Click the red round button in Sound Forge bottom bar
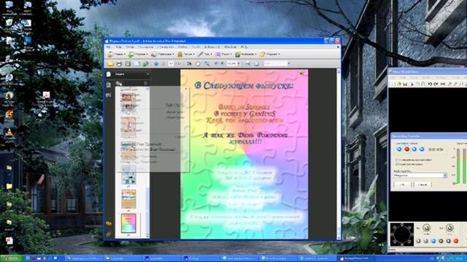Image resolution: width=467 pixels, height=262 pixels. click(x=455, y=241)
